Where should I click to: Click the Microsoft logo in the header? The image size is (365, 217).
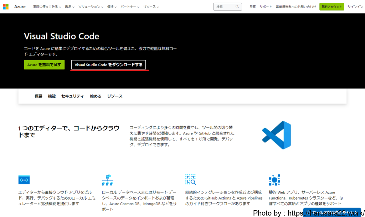[6, 7]
